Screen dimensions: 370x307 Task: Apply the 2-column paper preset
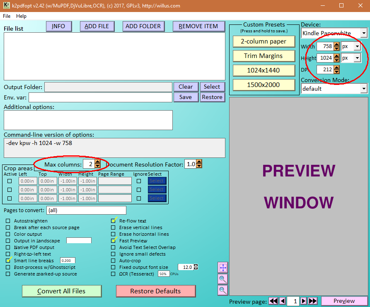point(264,41)
